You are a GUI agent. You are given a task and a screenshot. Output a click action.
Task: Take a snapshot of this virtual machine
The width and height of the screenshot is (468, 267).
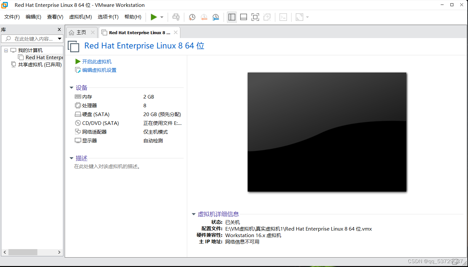[x=192, y=17]
